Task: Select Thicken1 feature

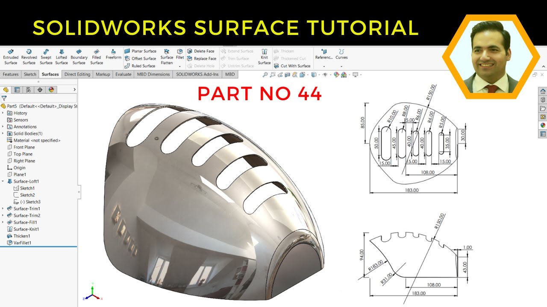Action: (x=18, y=236)
